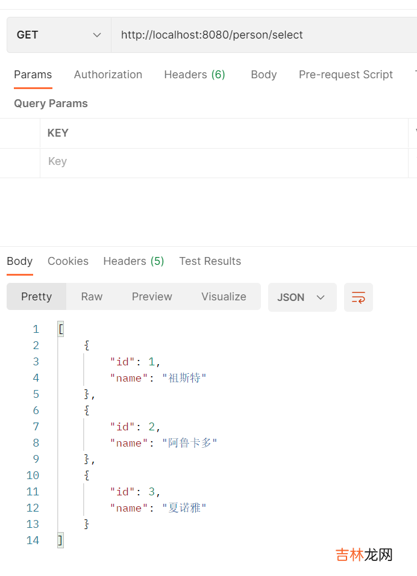Open the GET method dropdown
This screenshot has height=576, width=417.
coord(59,35)
